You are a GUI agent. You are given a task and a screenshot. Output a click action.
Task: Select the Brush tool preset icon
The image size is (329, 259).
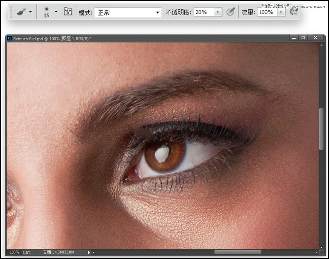pyautogui.click(x=20, y=12)
